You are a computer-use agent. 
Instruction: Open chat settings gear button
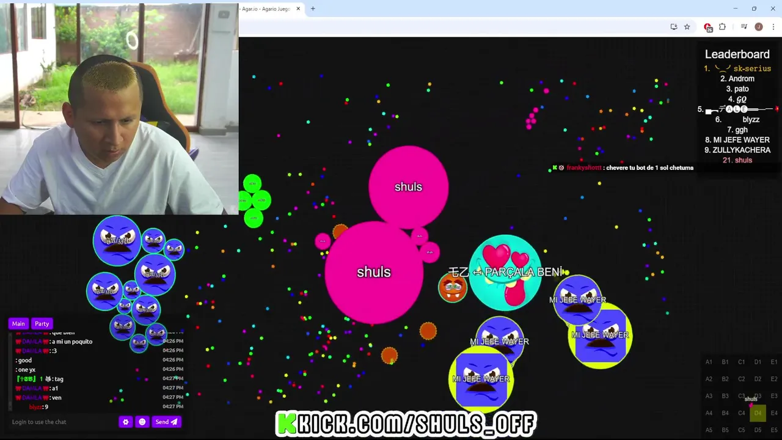tap(125, 422)
